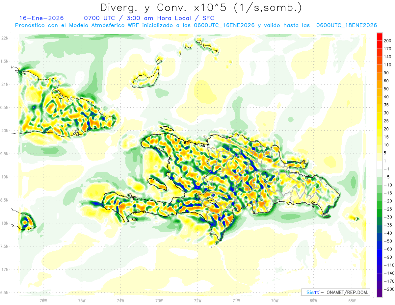Click the small island near 18N 76.5W
The width and height of the screenshot is (395, 305).
tap(25, 222)
